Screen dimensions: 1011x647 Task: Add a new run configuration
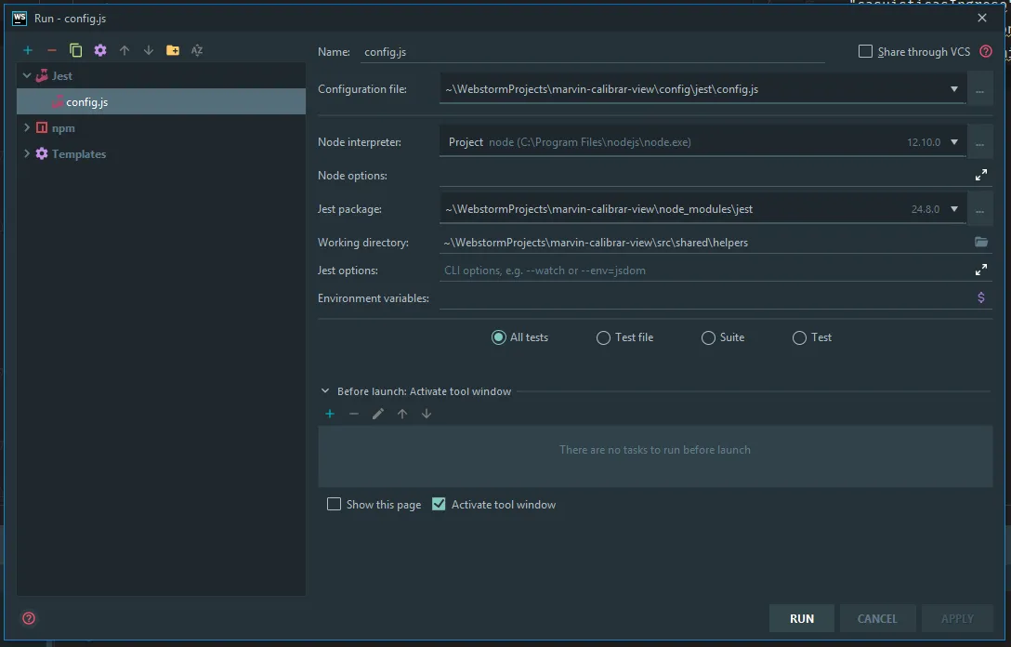[28, 50]
